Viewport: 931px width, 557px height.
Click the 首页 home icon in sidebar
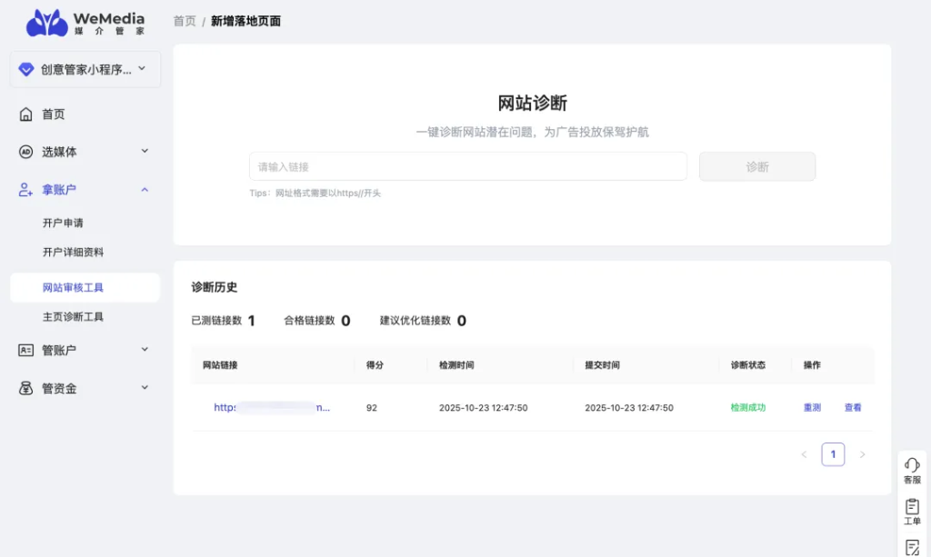(x=25, y=114)
